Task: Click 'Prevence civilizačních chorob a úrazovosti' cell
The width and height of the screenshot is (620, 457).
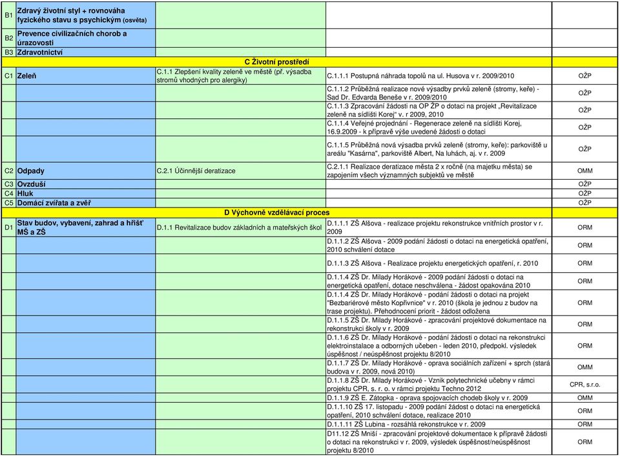Action: coord(86,38)
